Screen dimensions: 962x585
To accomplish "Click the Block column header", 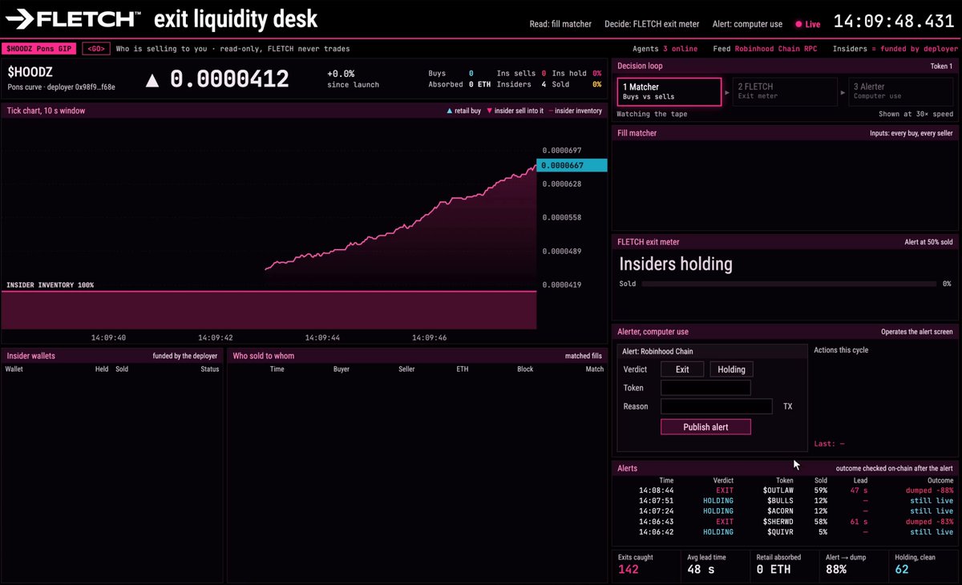I will pyautogui.click(x=525, y=369).
